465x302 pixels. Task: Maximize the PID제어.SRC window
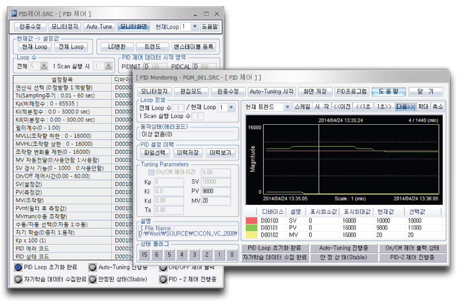click(x=207, y=14)
